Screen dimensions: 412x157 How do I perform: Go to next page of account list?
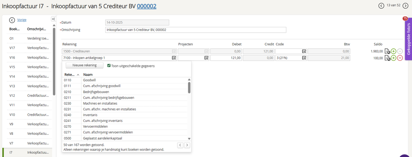(187, 145)
